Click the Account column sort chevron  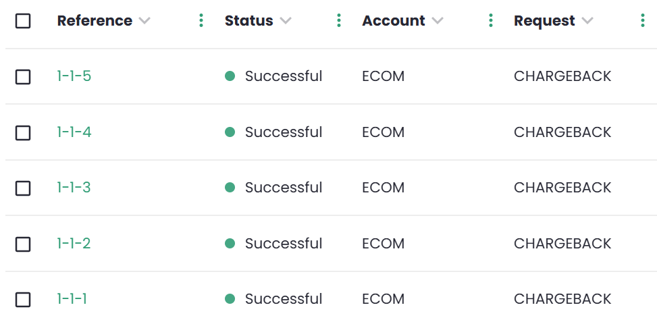point(438,21)
